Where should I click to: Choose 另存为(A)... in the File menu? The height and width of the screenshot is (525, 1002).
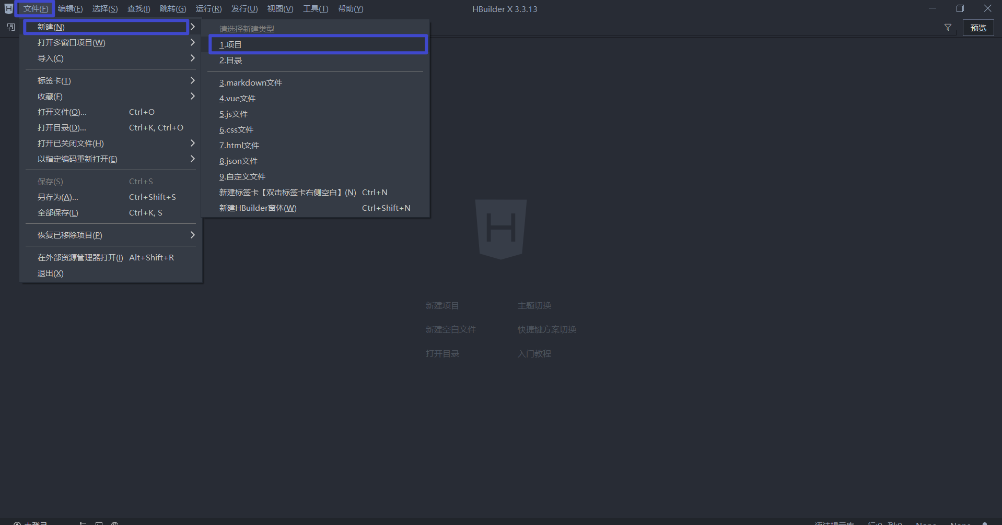(x=110, y=197)
